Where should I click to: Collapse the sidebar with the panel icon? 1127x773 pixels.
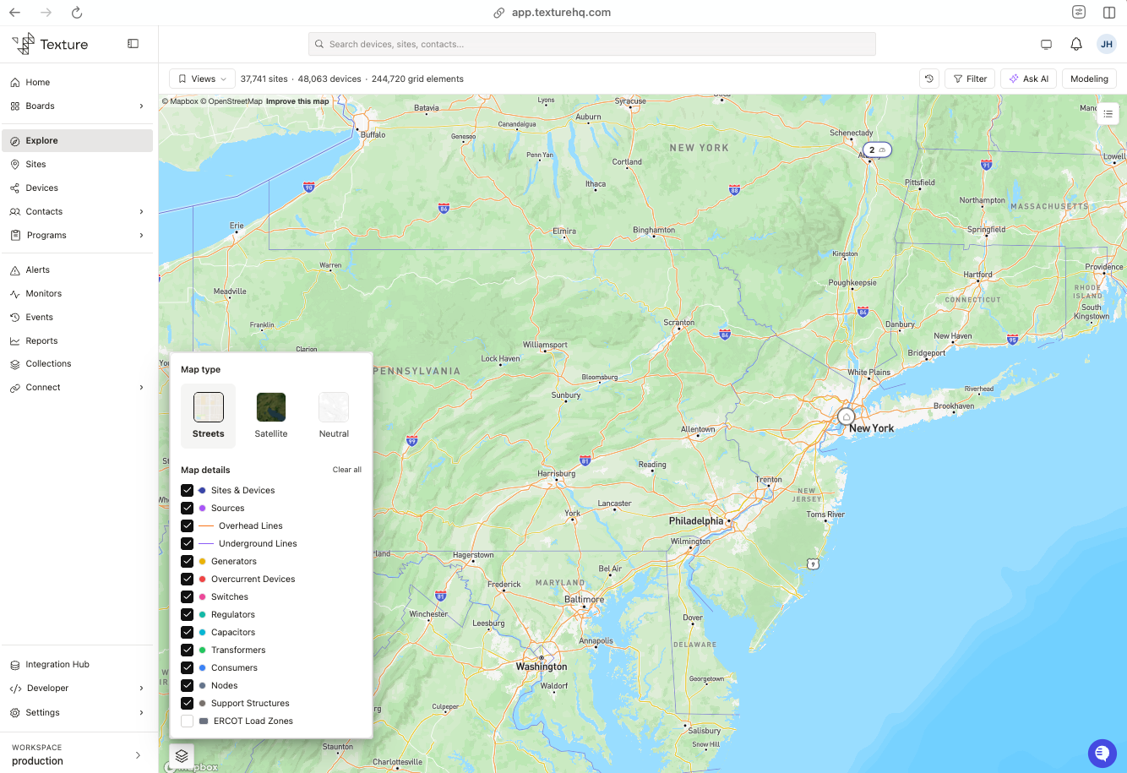133,44
